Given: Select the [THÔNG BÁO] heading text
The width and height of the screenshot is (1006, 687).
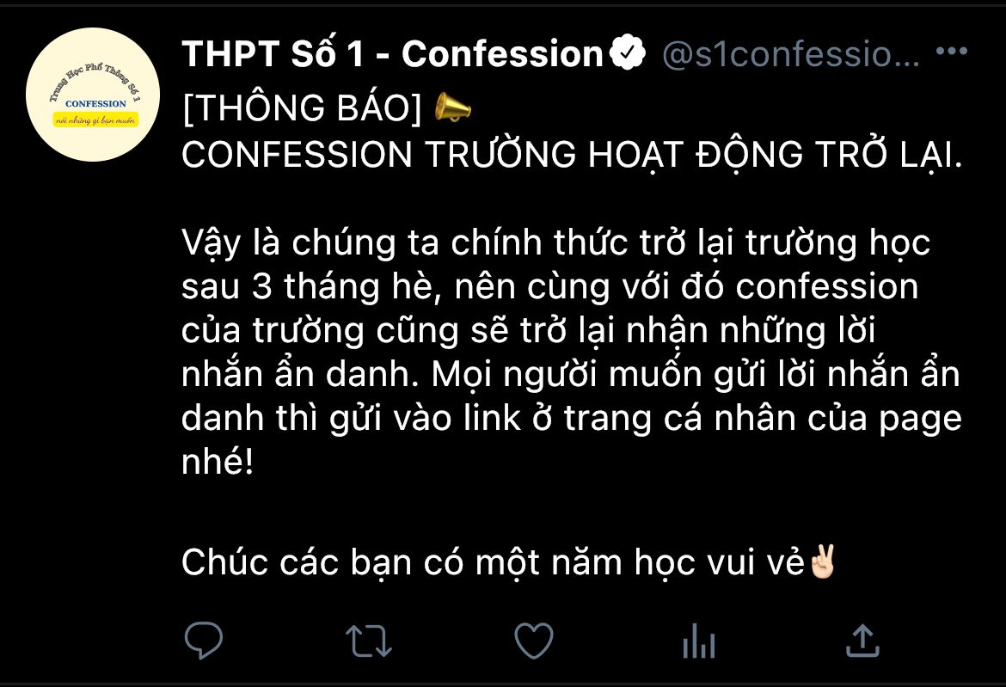Looking at the screenshot, I should [302, 107].
